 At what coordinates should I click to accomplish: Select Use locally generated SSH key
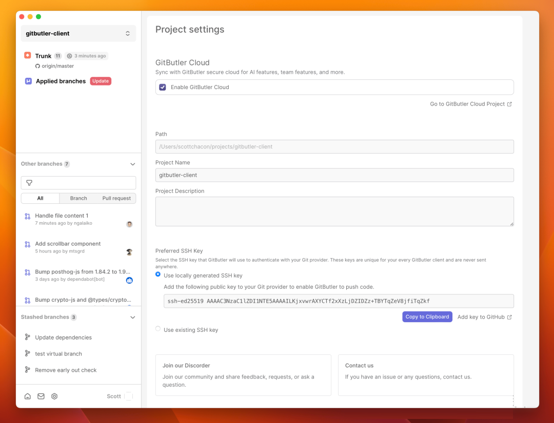tap(158, 274)
